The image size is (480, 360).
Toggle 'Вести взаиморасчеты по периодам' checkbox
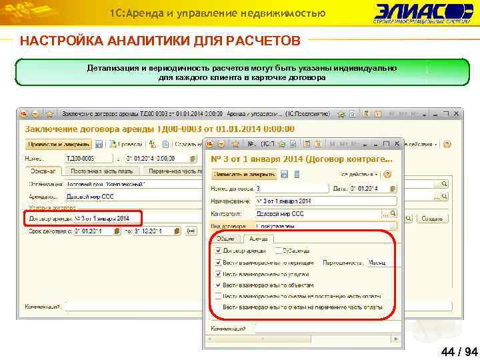(218, 263)
